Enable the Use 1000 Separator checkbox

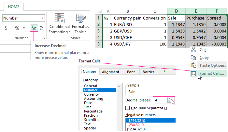tap(128, 108)
